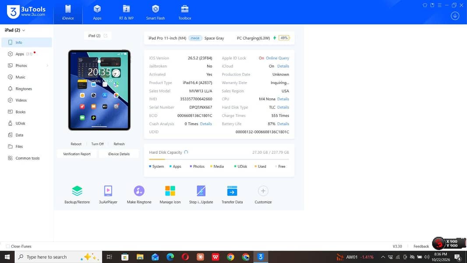
Task: Open File Explorer from the taskbar
Action: [140, 257]
